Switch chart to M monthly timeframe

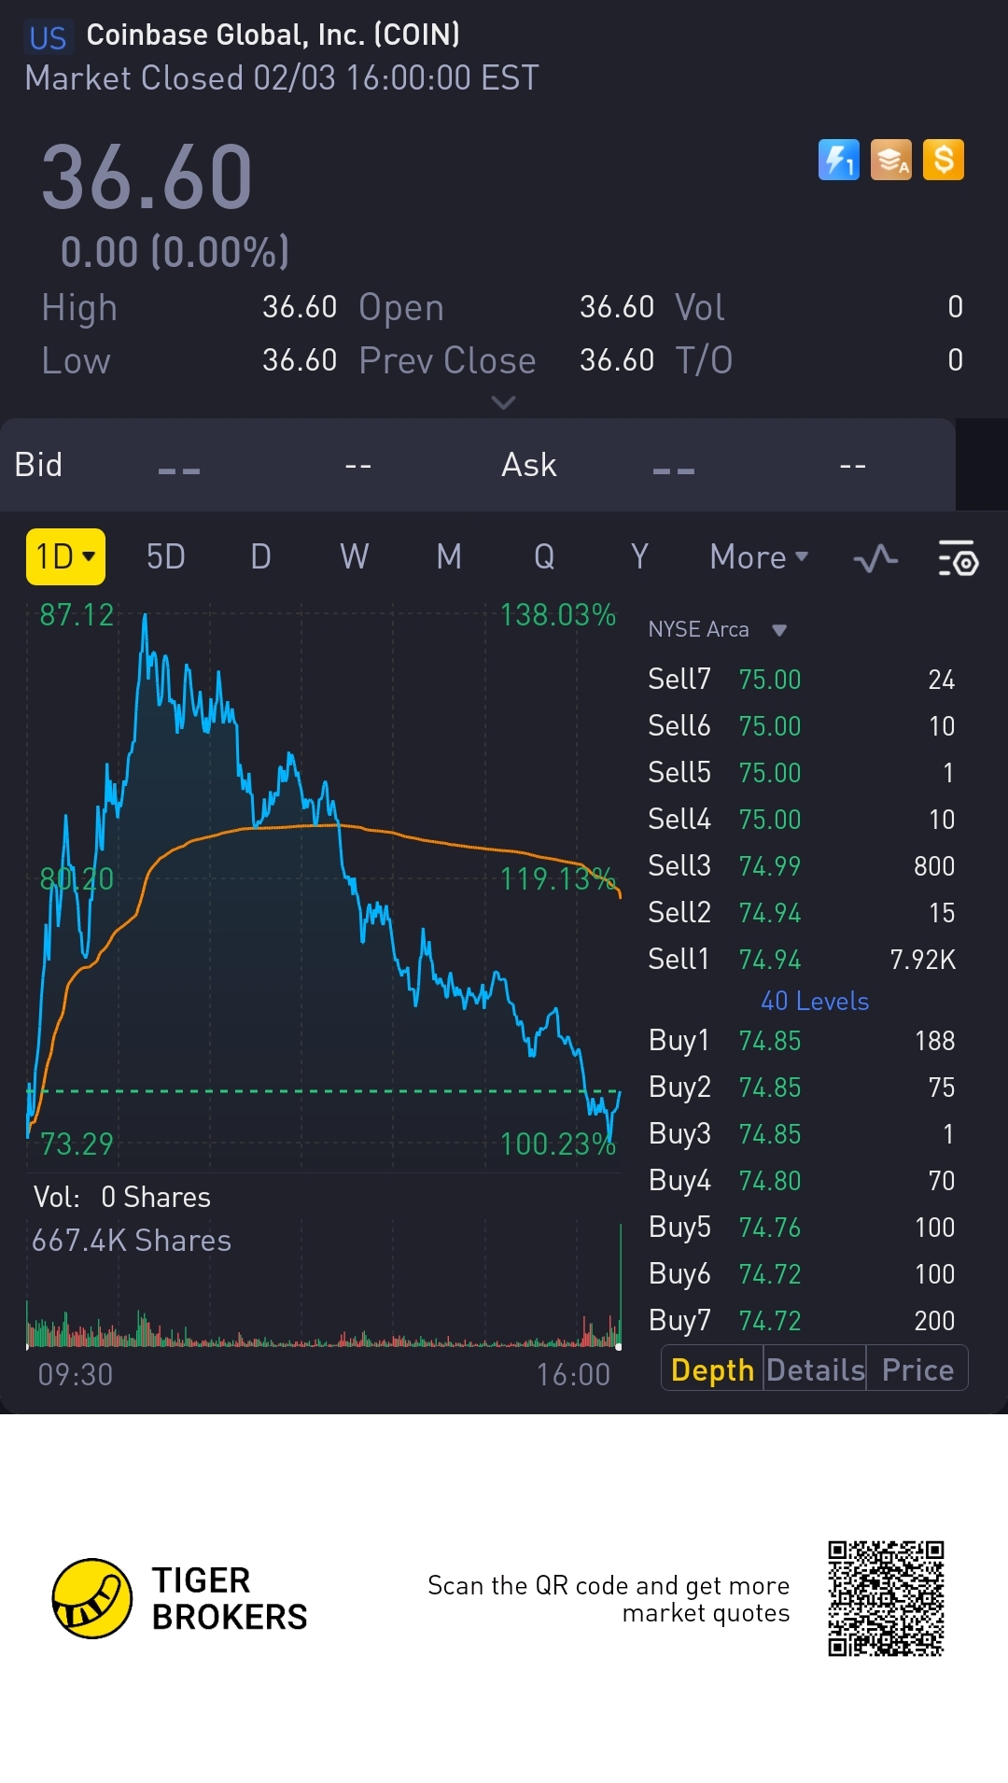click(x=449, y=557)
